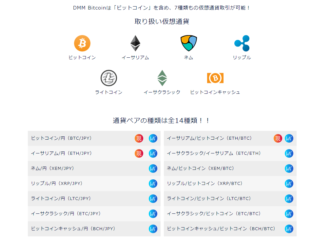This screenshot has height=239, width=312.
Task: Select the リップル/円 (XRP/JPY) pair text
Action: (x=56, y=184)
